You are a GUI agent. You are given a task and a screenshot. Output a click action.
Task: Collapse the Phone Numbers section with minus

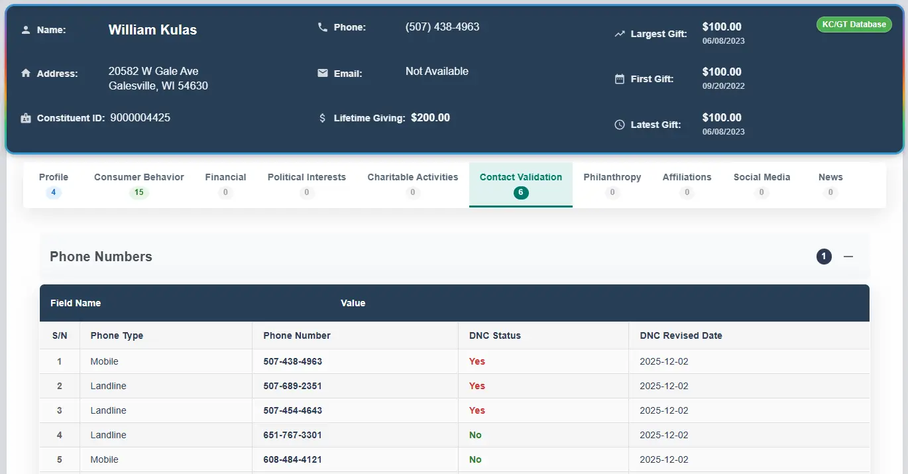click(848, 257)
